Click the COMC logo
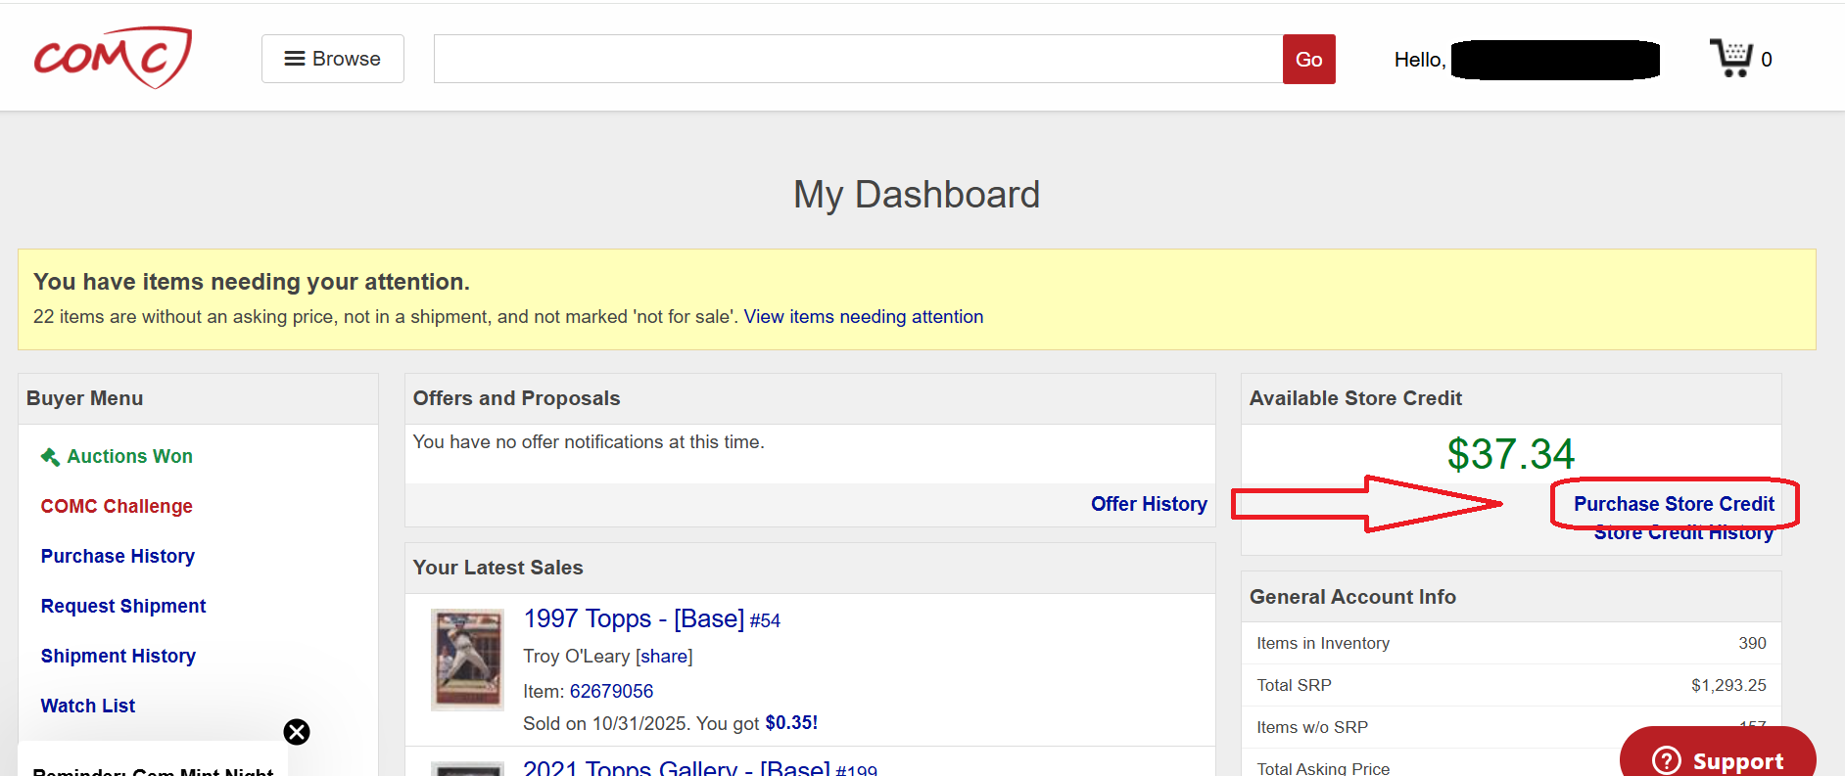The image size is (1845, 776). coord(113,58)
